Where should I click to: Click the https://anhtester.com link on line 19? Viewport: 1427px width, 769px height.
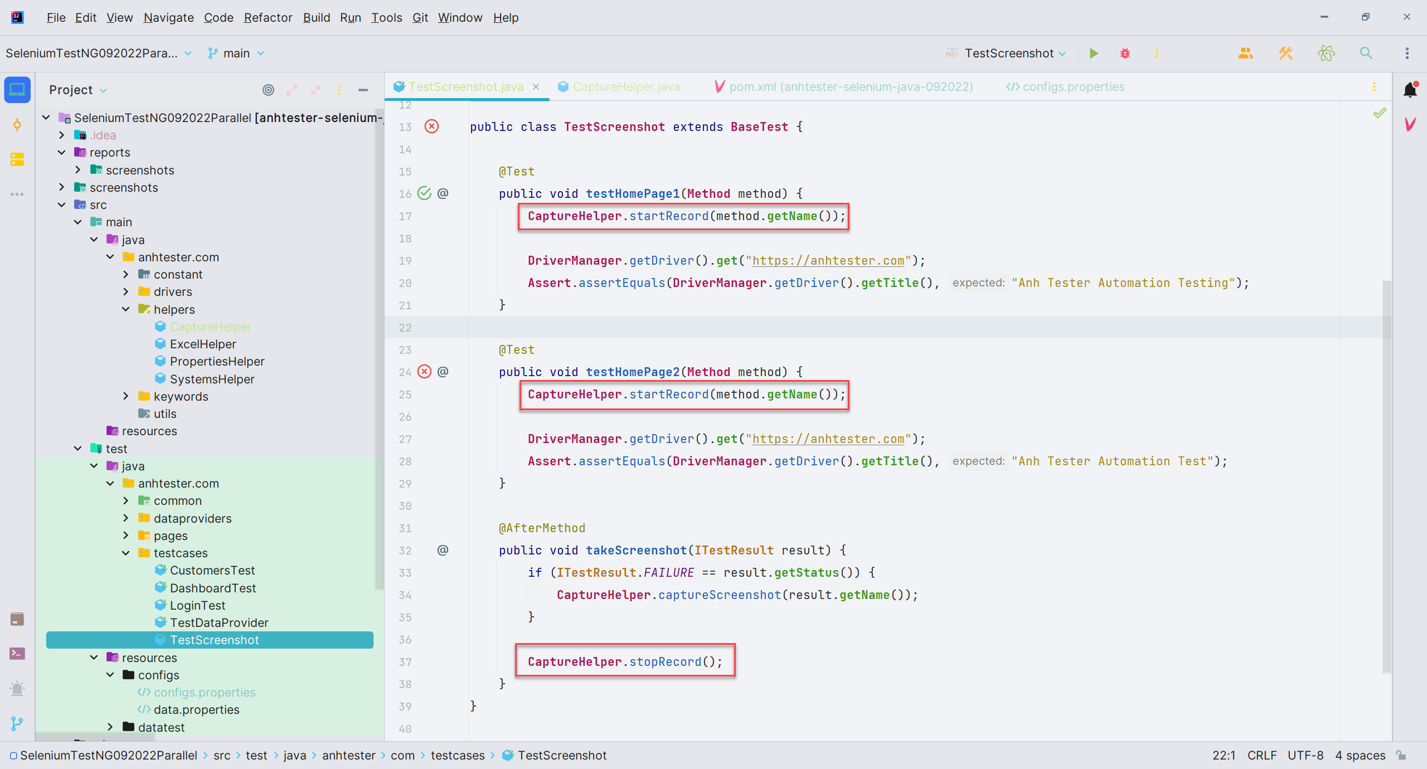coord(828,261)
